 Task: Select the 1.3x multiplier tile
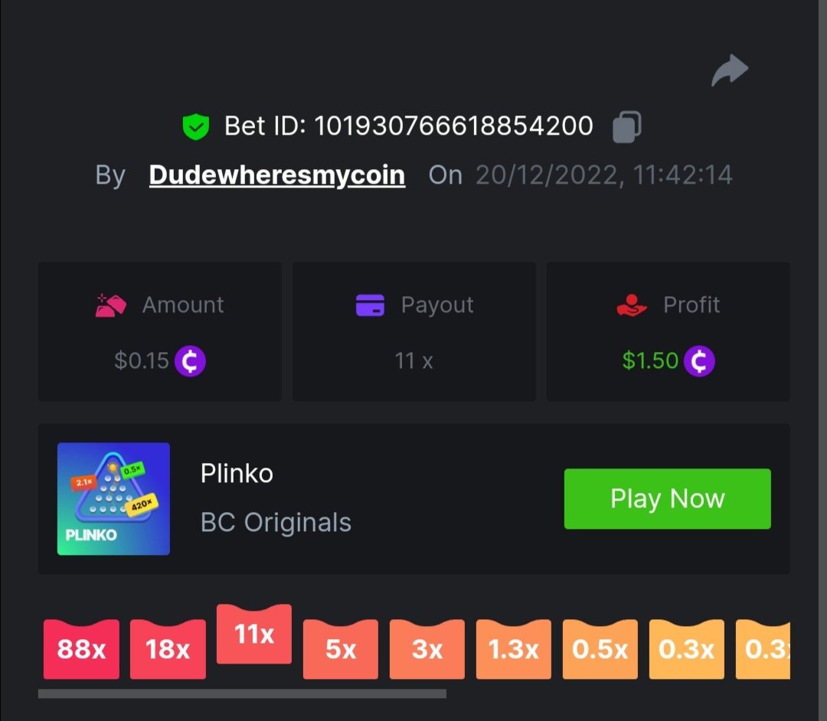(x=514, y=649)
